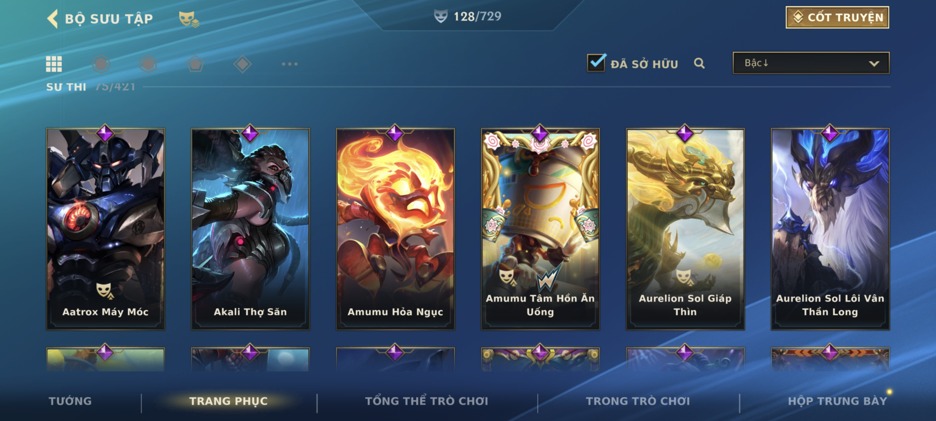The image size is (936, 421).
Task: Select the grid all-skins filter icon
Action: (54, 64)
